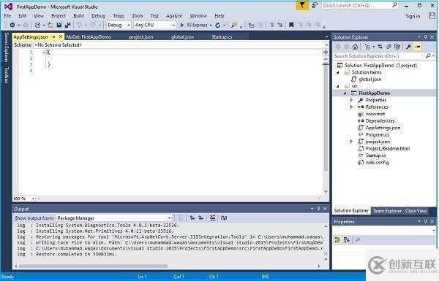Click search magnifier in Solution Explorer search
Screen dimensions: 439x281
click(428, 56)
